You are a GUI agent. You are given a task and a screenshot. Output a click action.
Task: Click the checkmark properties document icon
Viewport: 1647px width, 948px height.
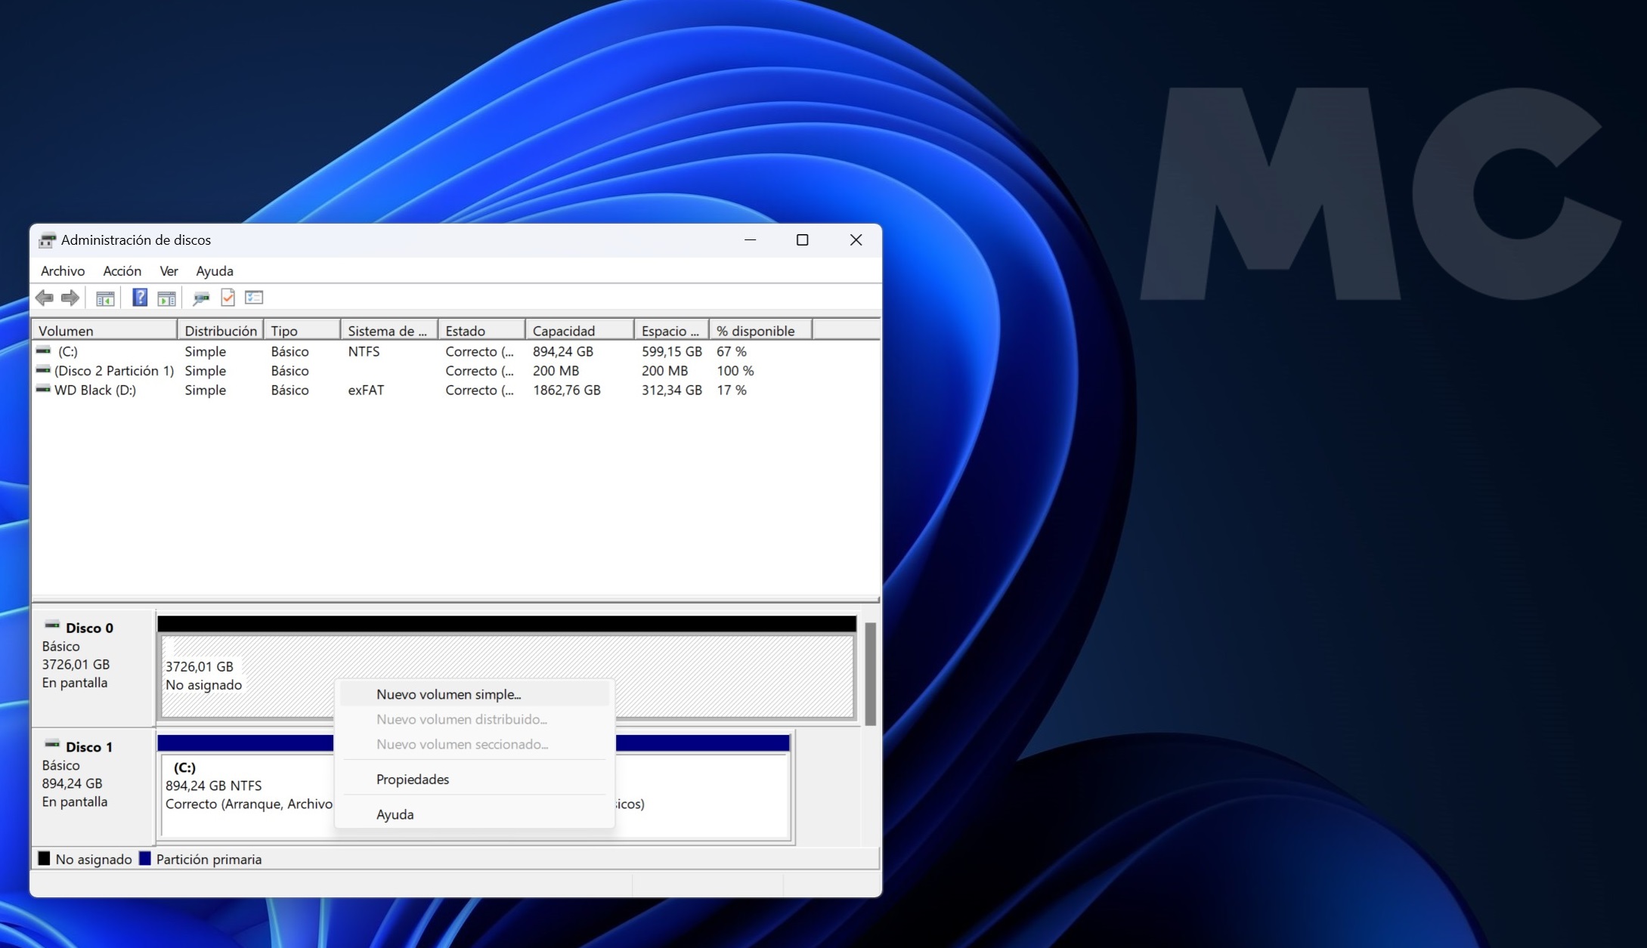pyautogui.click(x=228, y=298)
